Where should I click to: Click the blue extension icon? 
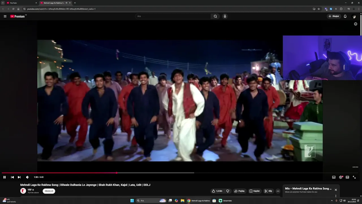tap(331, 9)
